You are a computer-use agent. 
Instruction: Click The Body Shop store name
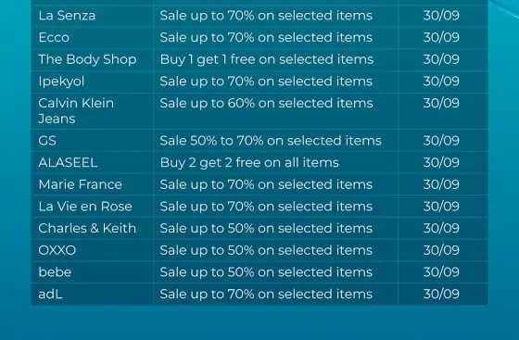tap(87, 59)
